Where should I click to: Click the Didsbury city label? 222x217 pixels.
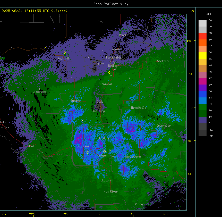tap(98, 111)
